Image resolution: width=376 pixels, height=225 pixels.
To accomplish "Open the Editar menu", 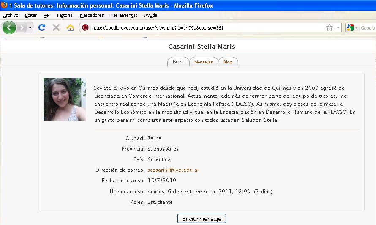I will point(31,15).
